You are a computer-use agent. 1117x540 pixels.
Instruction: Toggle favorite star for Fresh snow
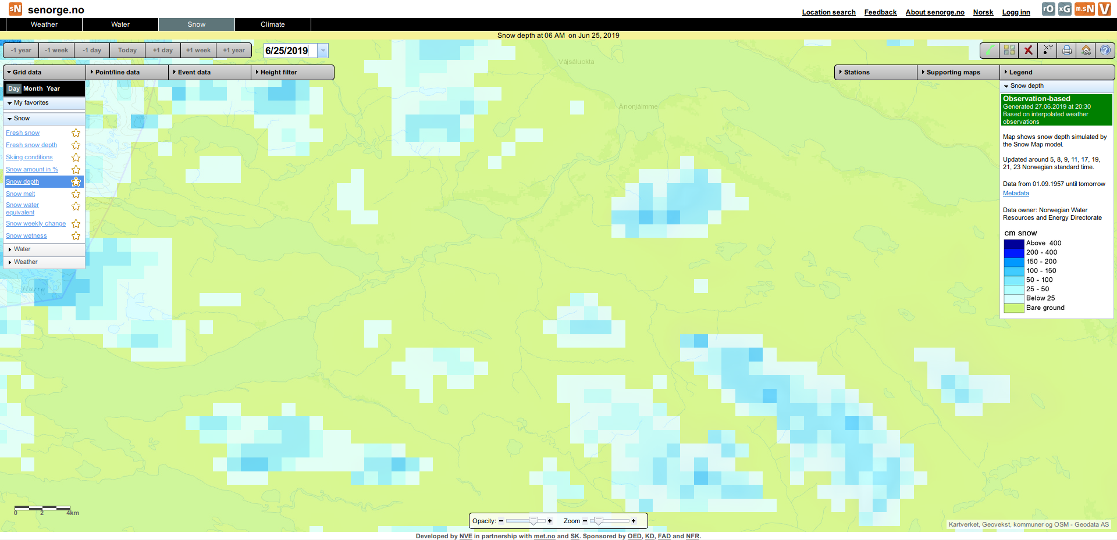[76, 133]
